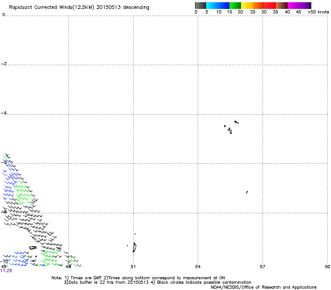Viewport: 331px width, 290px height.
Task: Click the note line 'Data buffer is 22 hrs'
Action: (x=157, y=282)
